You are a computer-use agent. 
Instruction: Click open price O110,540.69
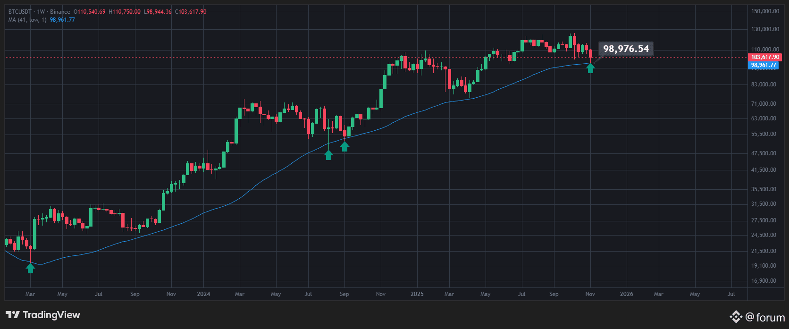tap(89, 12)
